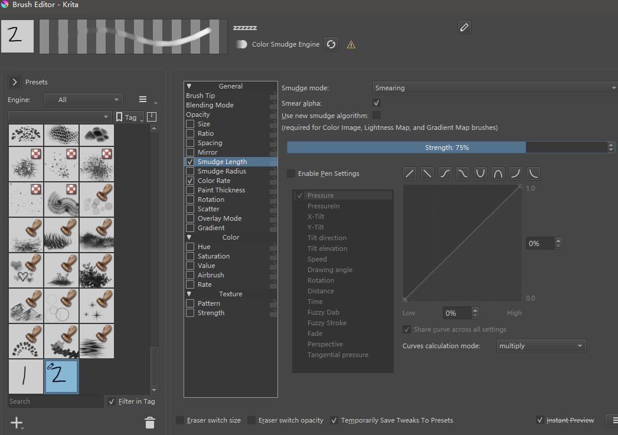Open the preset view hamburger menu

[x=143, y=100]
